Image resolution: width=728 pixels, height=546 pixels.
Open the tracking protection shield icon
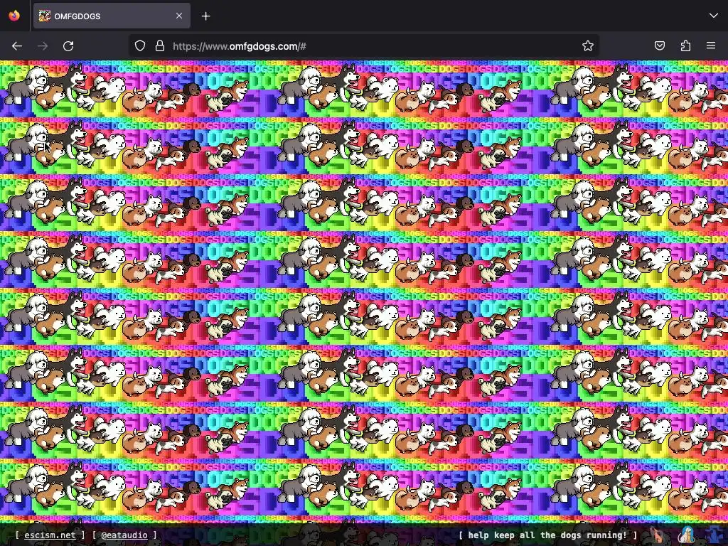tap(140, 46)
